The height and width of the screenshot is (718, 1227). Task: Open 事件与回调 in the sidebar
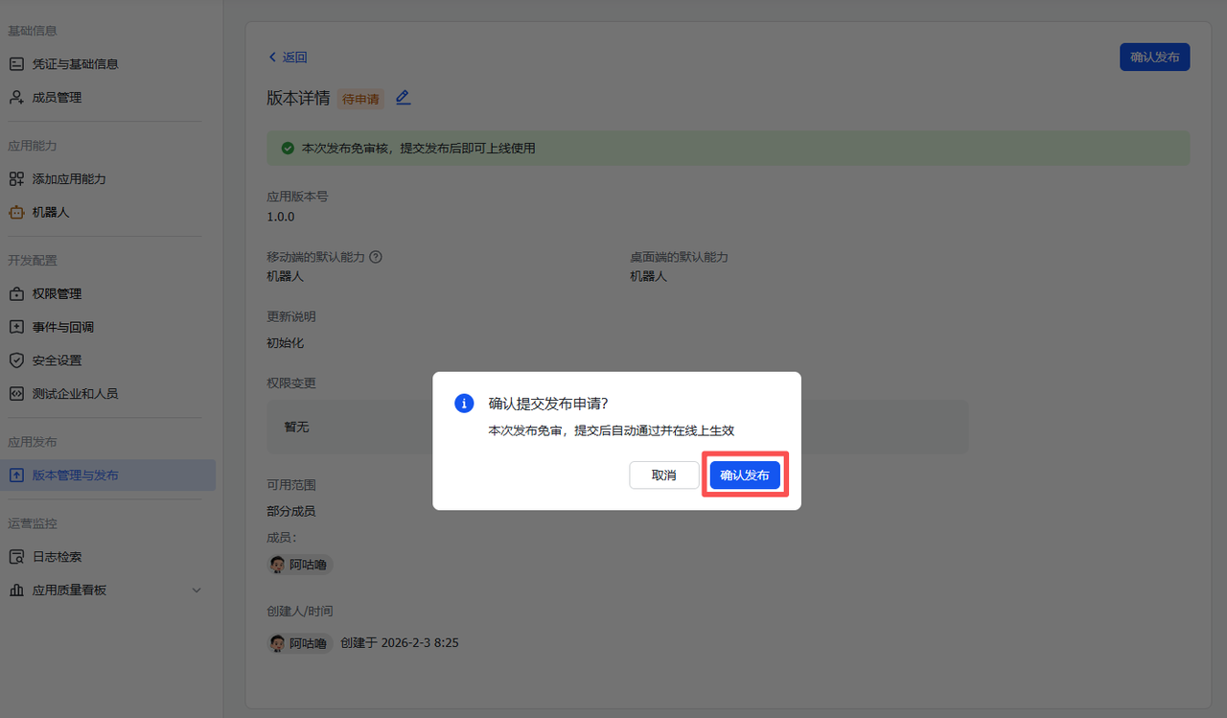click(x=63, y=327)
